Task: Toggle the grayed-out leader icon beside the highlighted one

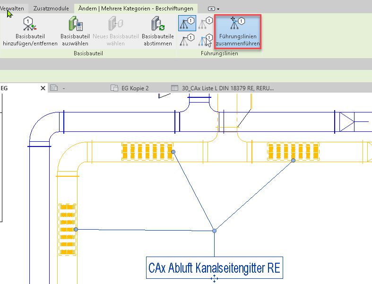Action: point(205,23)
